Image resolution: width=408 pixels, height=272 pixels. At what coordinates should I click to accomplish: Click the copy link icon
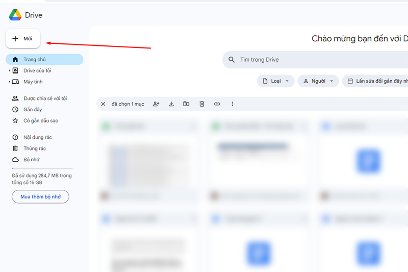point(217,104)
